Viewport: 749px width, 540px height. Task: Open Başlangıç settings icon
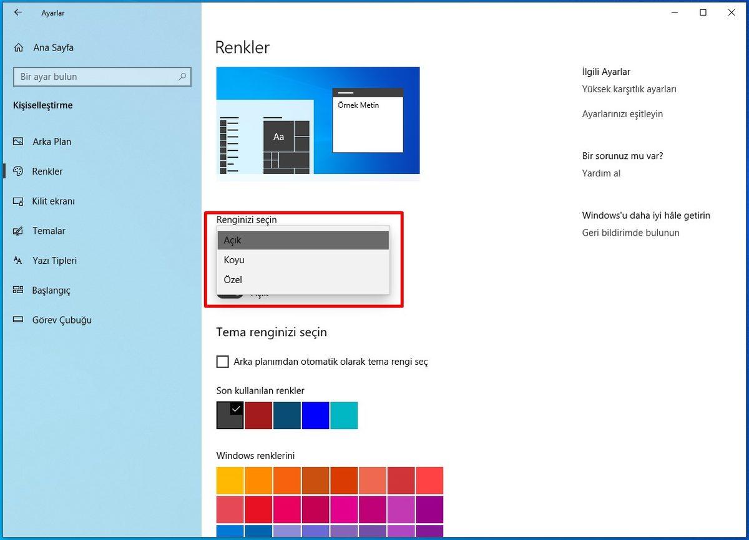pyautogui.click(x=18, y=290)
